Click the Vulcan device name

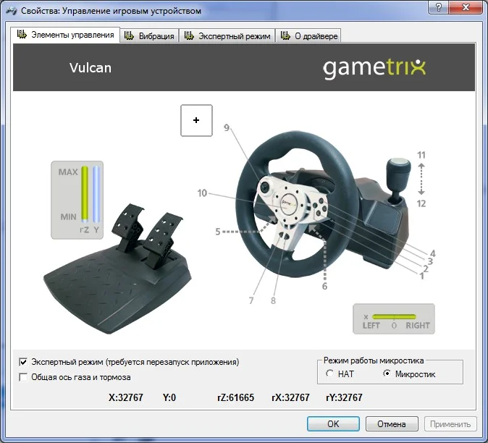[91, 68]
